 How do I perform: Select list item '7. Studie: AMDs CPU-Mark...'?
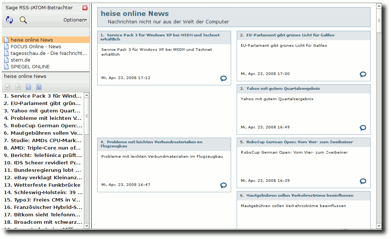click(43, 140)
